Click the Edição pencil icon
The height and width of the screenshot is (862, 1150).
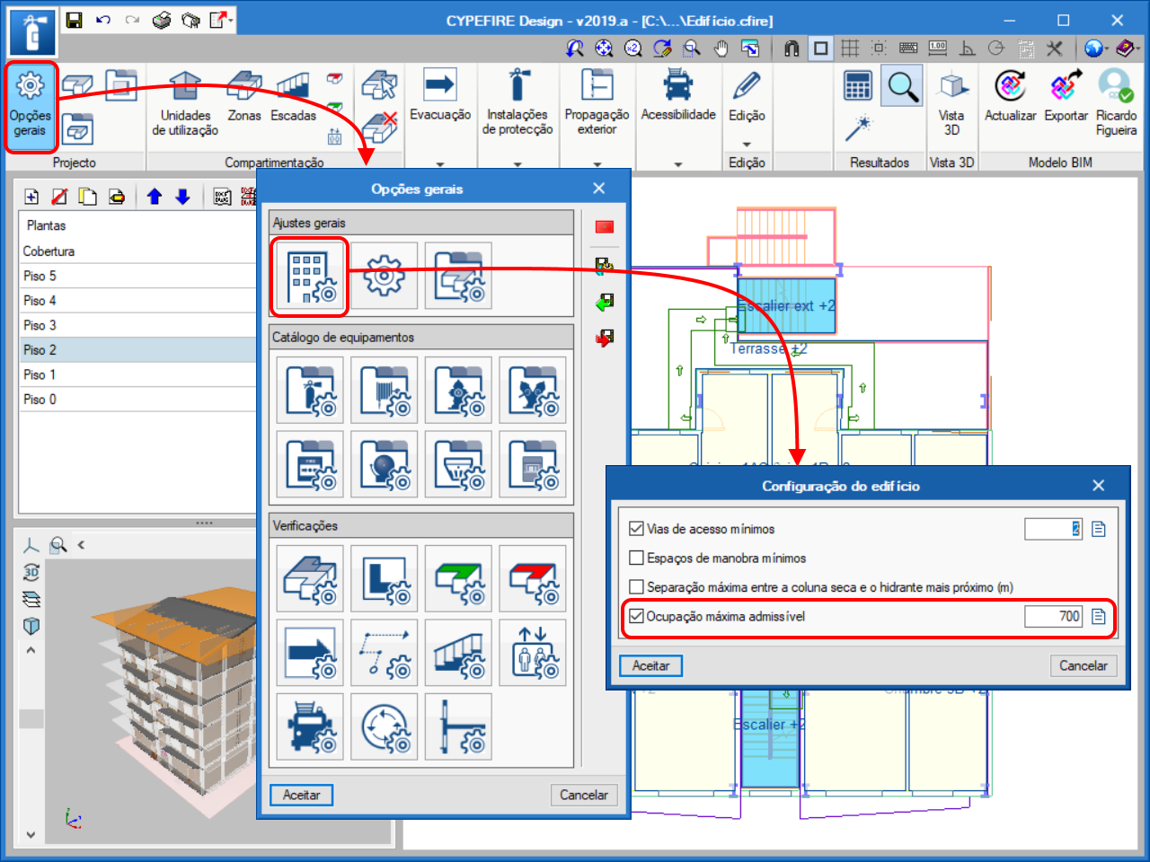747,85
